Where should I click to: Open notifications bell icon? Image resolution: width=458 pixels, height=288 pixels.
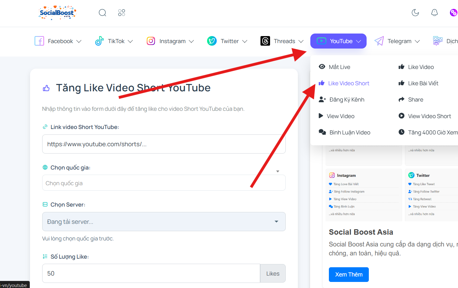click(x=434, y=12)
